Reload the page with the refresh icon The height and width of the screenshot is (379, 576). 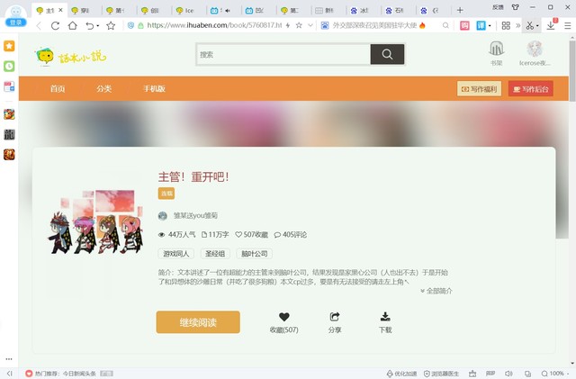click(56, 26)
